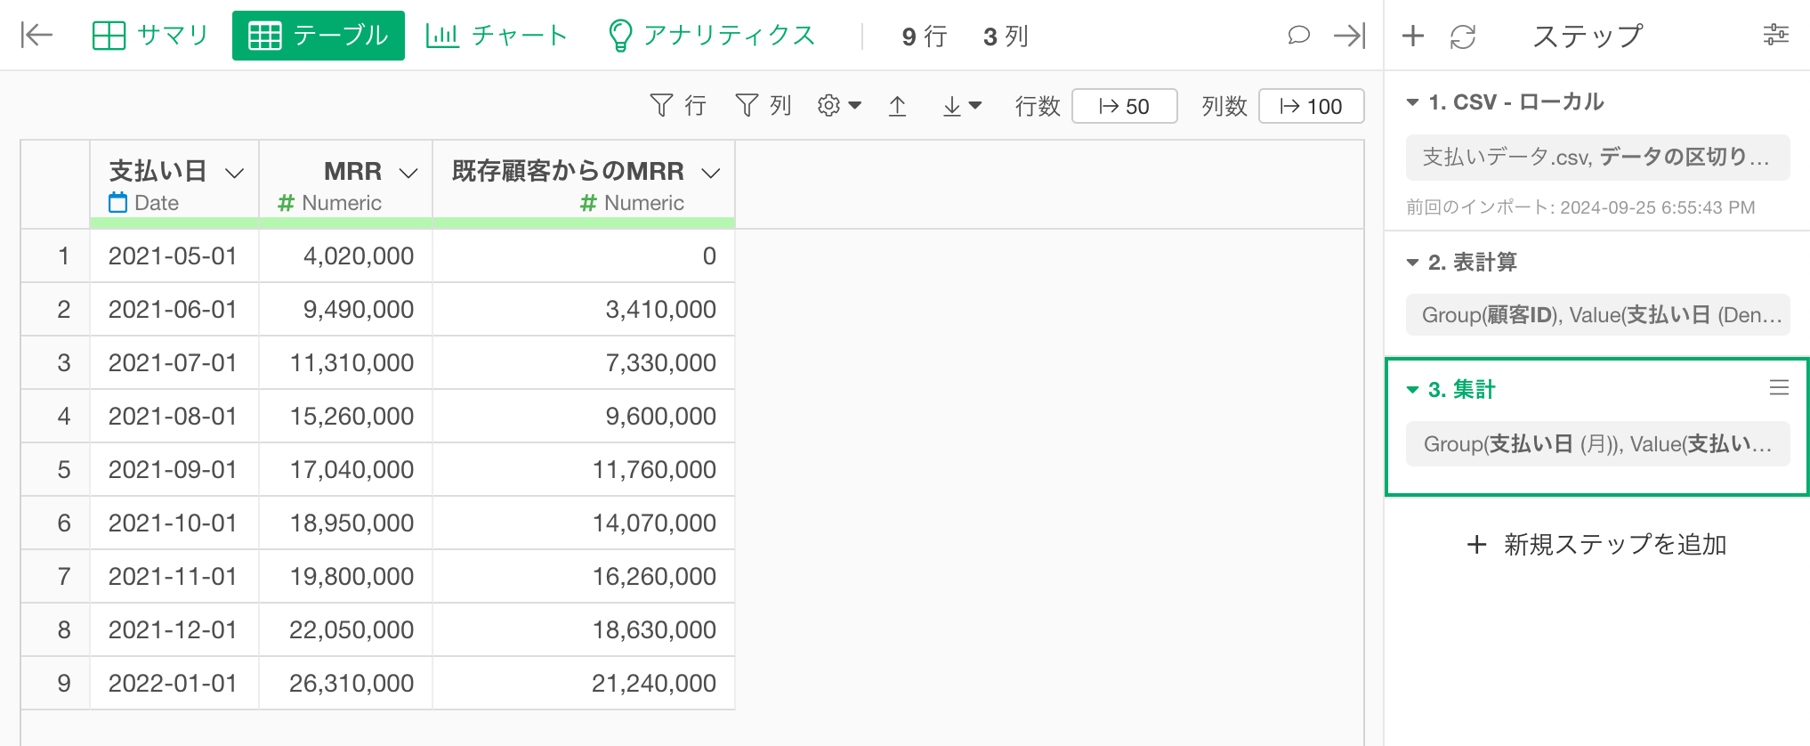Collapse the 2. 表計算 step
Screen dimensions: 1810x746
point(1412,263)
